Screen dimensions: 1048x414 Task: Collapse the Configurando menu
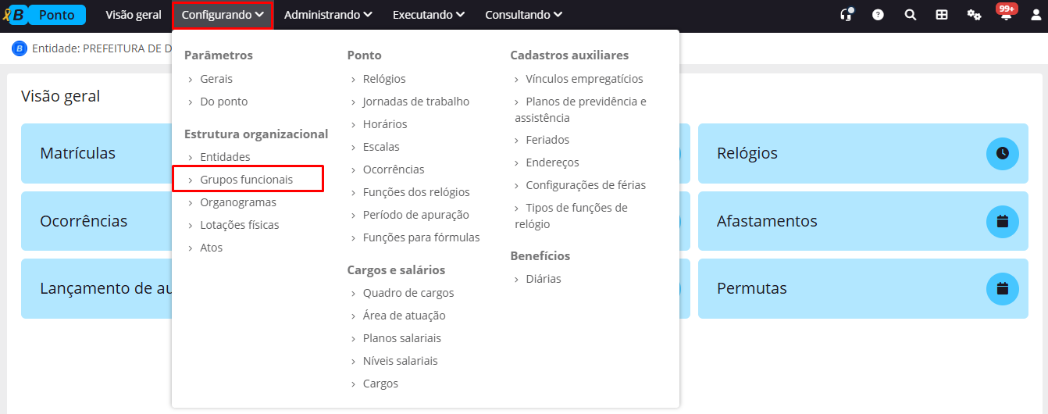click(x=223, y=15)
